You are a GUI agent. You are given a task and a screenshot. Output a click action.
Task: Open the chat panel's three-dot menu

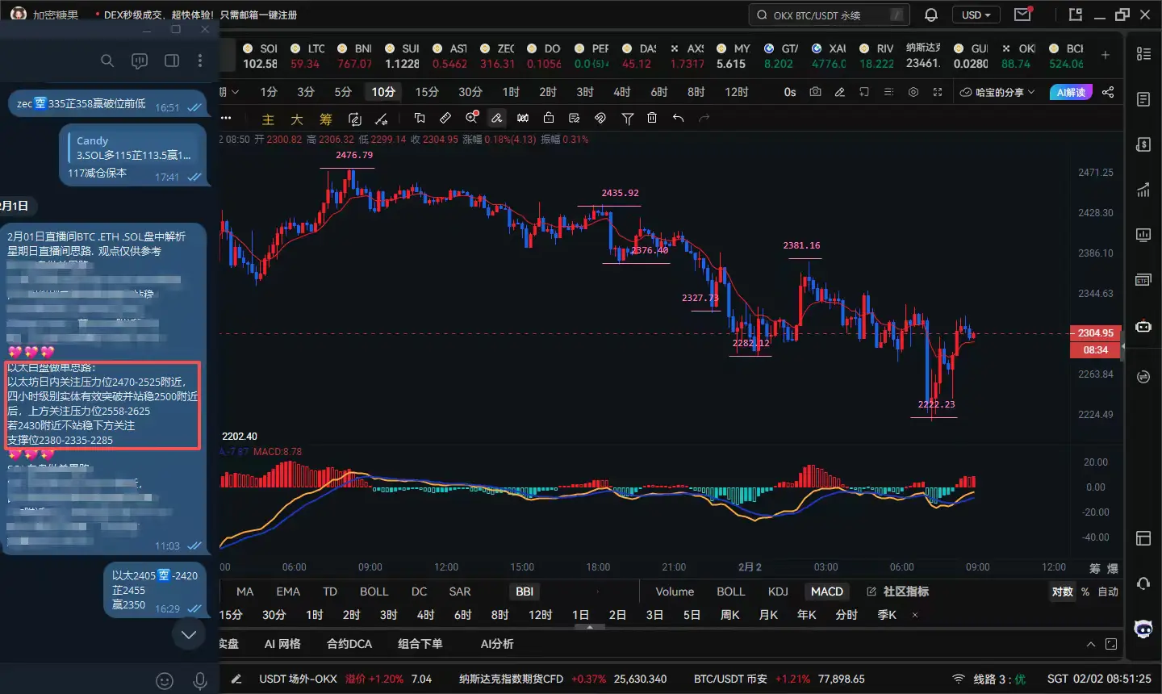coord(200,61)
